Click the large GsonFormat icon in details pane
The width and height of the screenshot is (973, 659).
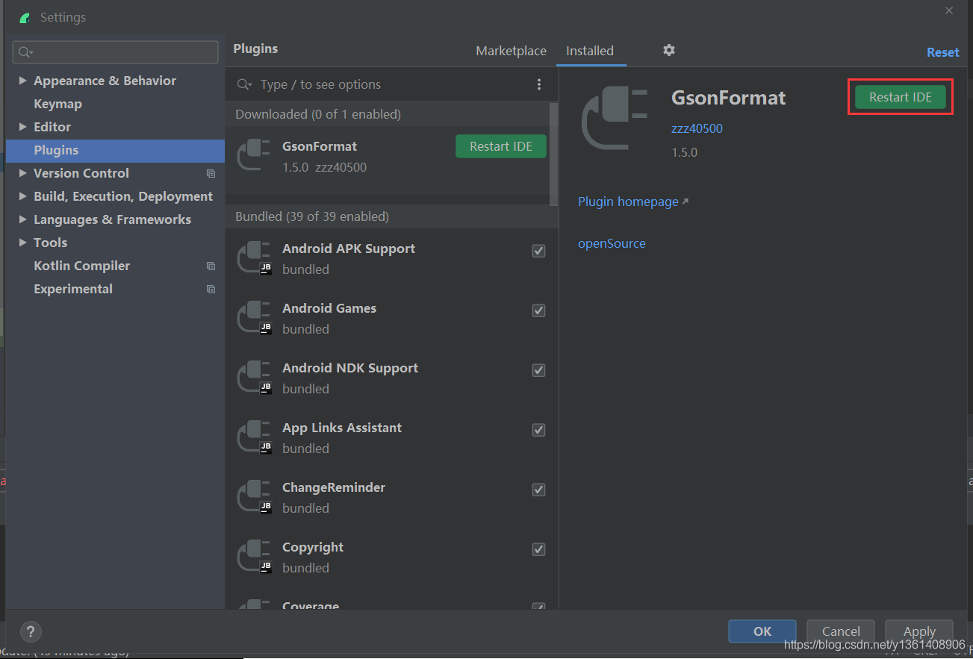pos(615,118)
